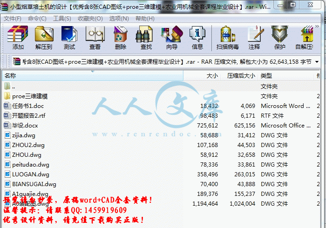Select the file 开题报告2.rtf
326x228 pixels.
click(161, 116)
